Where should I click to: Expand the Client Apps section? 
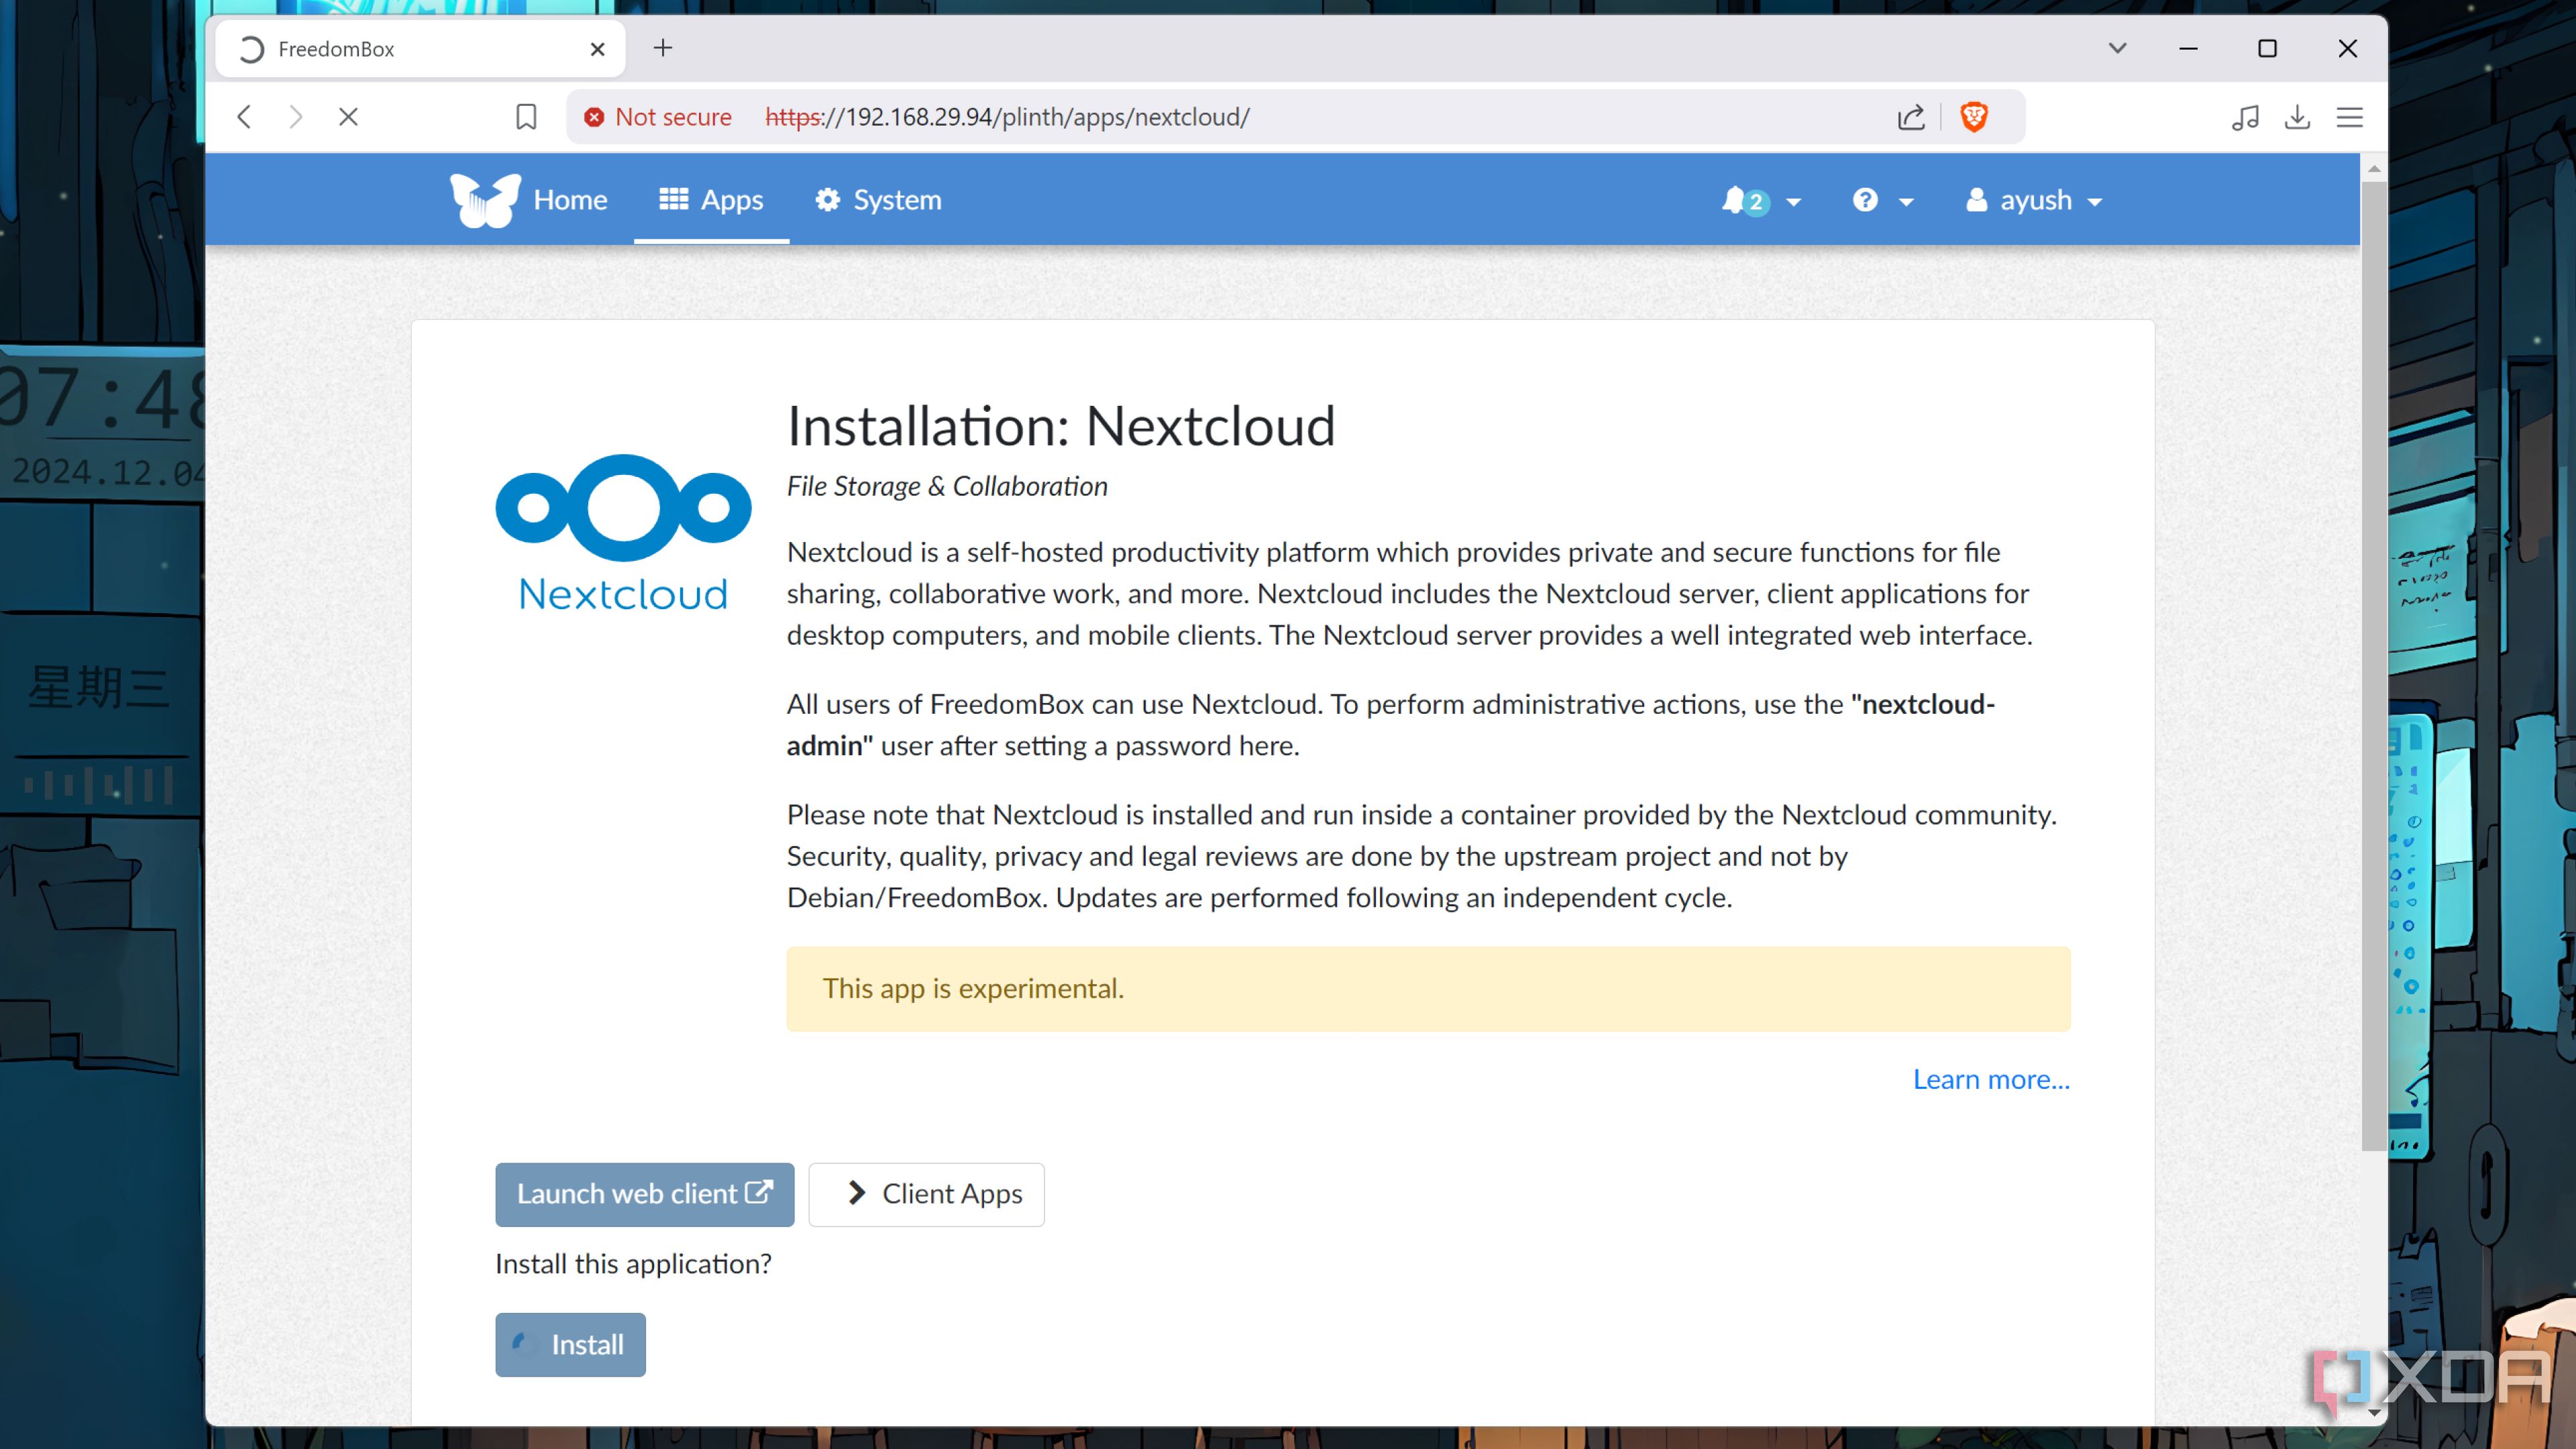click(x=926, y=1194)
